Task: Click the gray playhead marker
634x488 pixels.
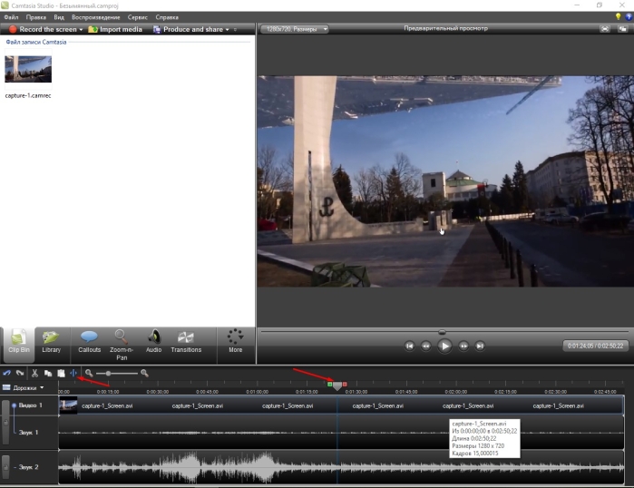Action: pos(337,386)
